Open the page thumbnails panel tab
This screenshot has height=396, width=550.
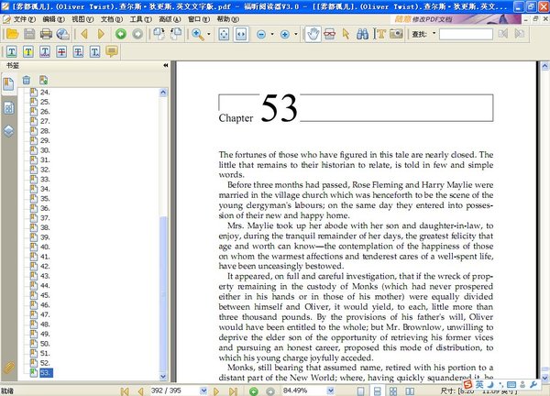coord(9,108)
